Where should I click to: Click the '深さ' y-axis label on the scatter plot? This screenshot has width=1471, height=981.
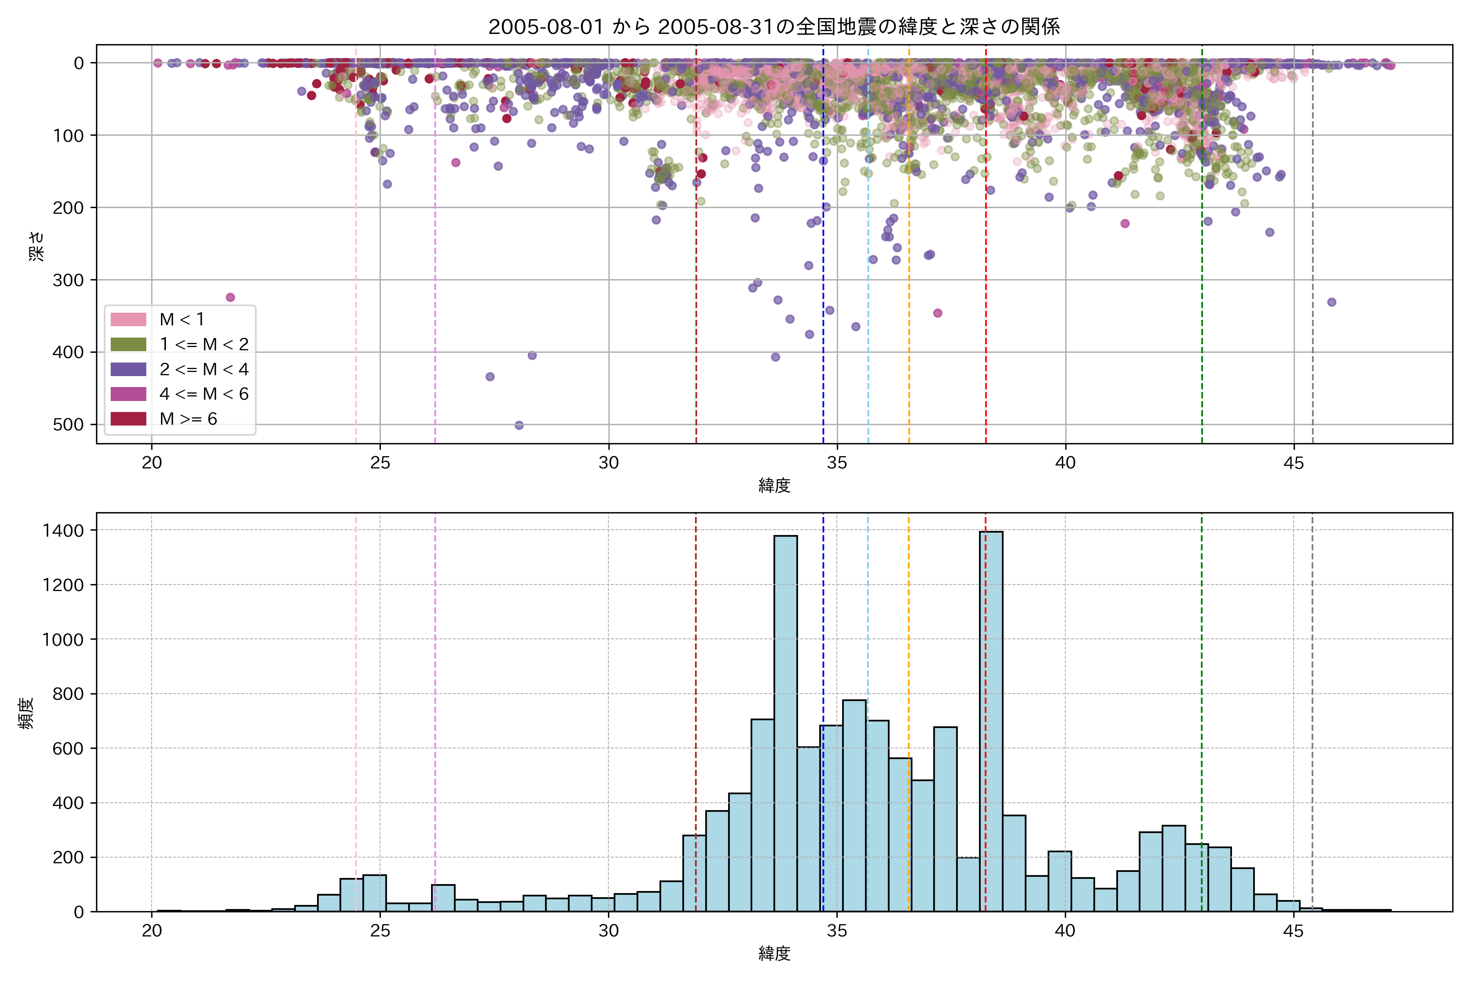coord(37,245)
